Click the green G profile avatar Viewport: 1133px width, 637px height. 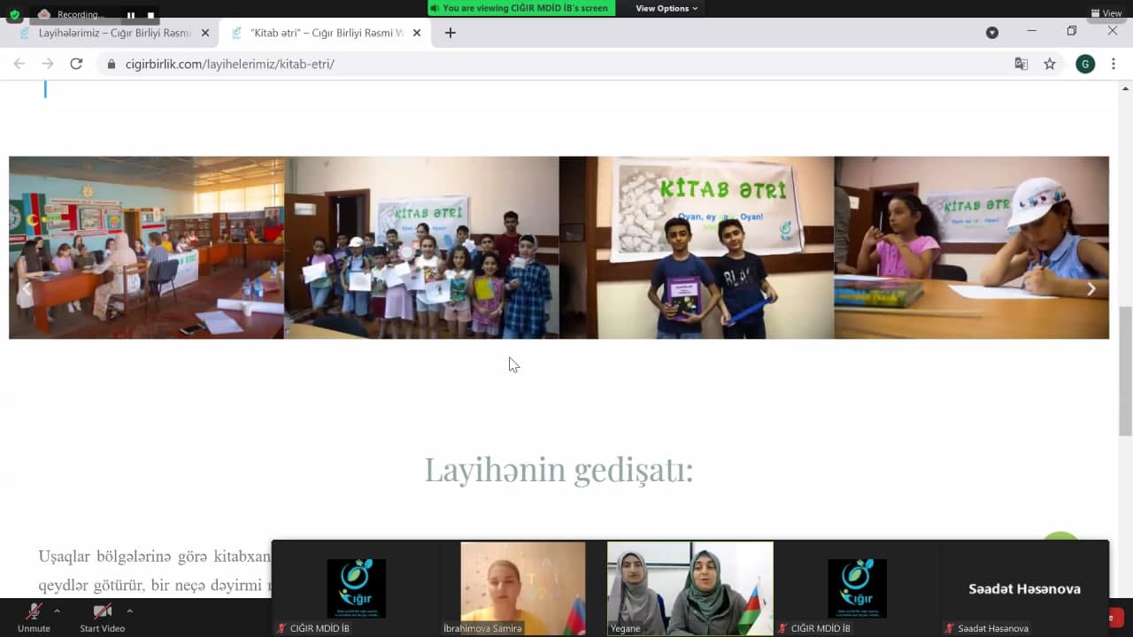pyautogui.click(x=1085, y=64)
